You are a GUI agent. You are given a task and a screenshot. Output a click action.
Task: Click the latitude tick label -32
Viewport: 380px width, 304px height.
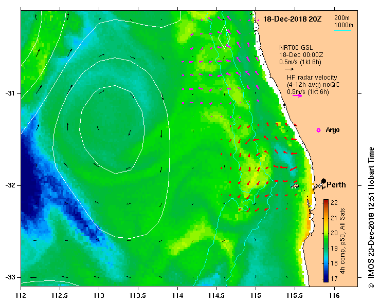pos(10,185)
